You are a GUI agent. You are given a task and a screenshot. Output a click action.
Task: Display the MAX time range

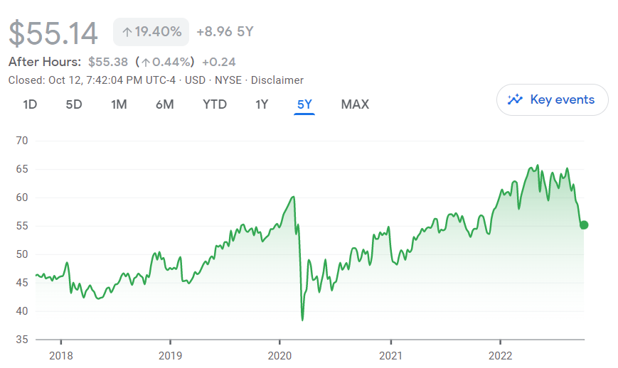(355, 104)
